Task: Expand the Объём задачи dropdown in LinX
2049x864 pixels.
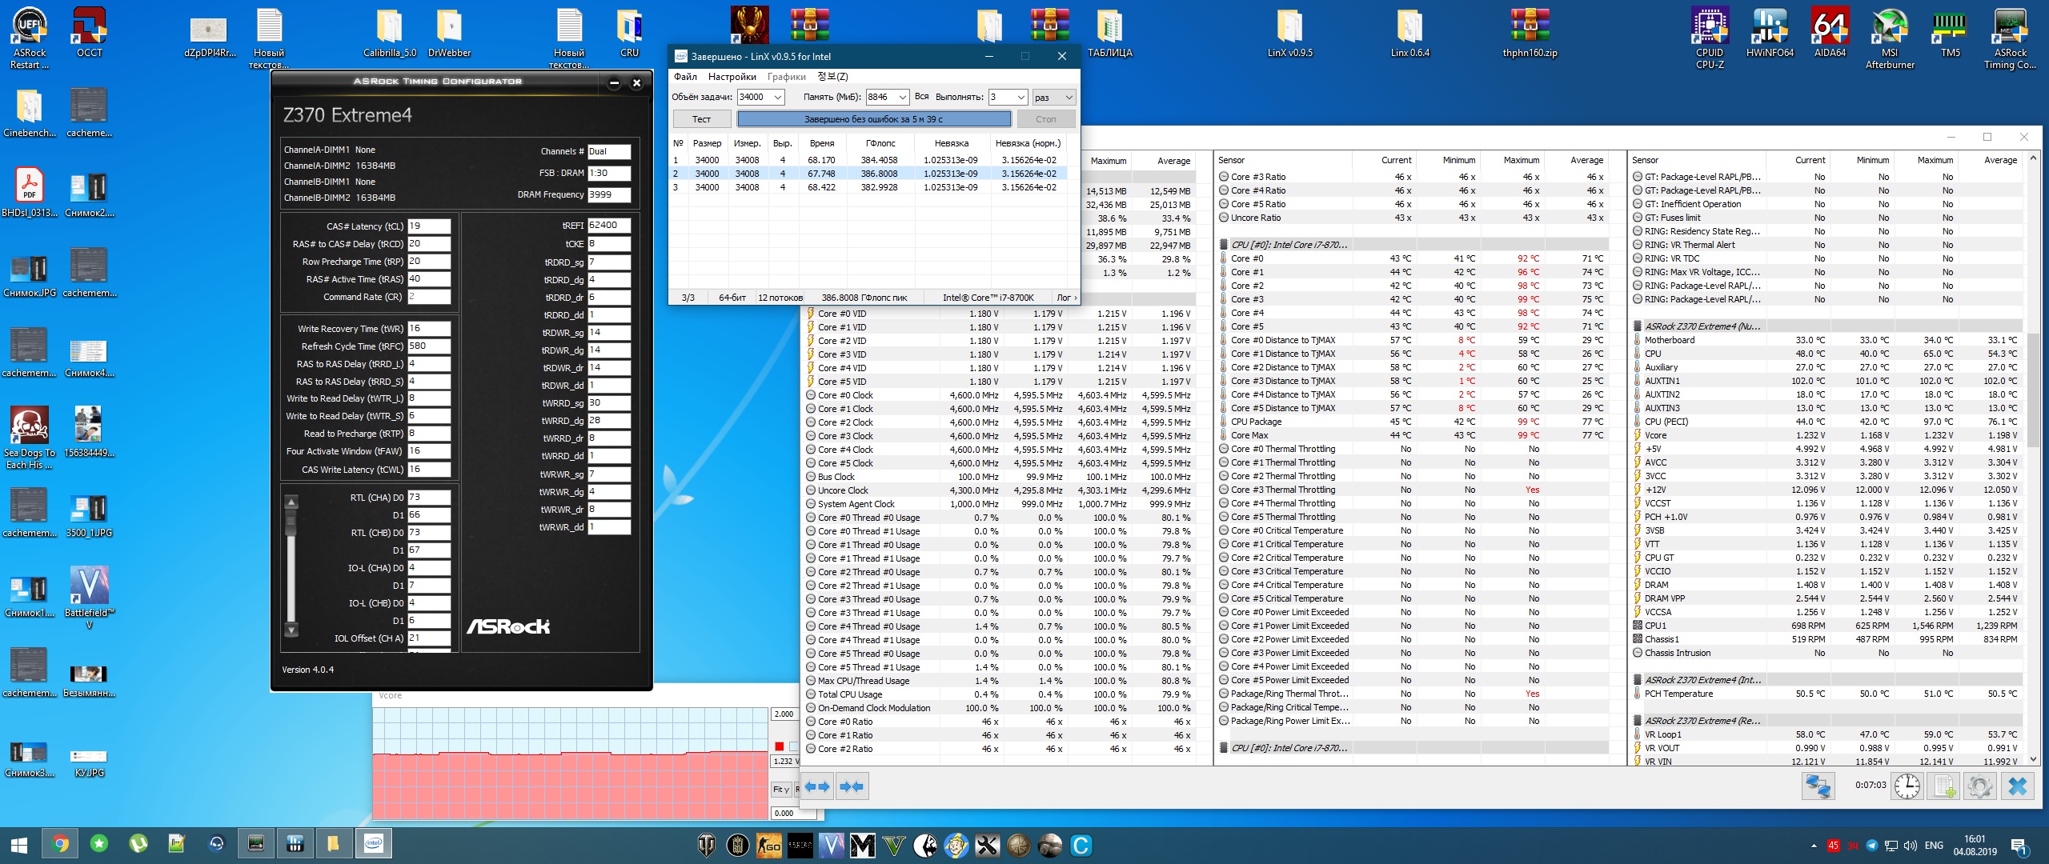Action: (776, 97)
